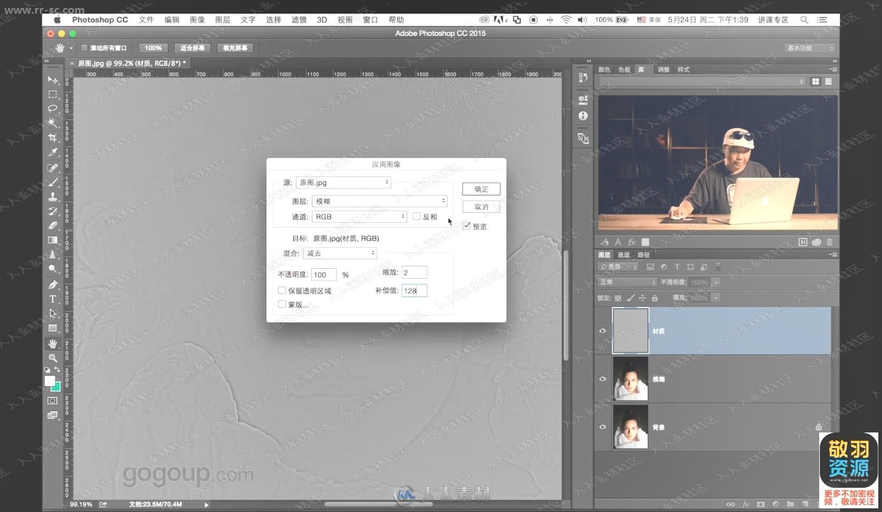Select the Path Selection tool

pyautogui.click(x=53, y=313)
